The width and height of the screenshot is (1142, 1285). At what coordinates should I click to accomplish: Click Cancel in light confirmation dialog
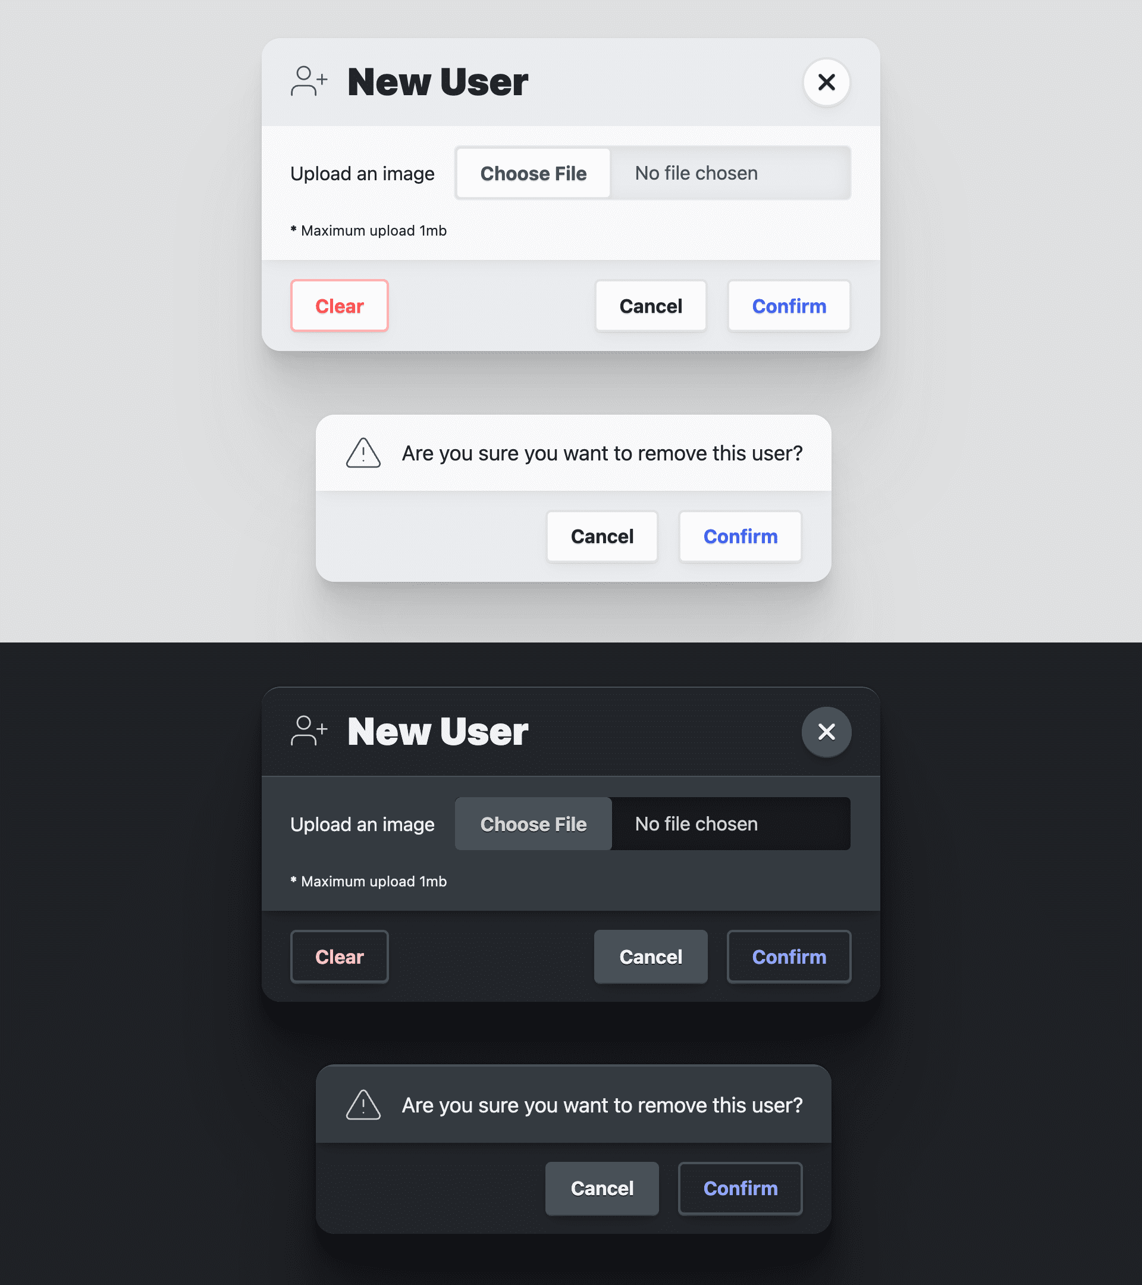point(602,535)
